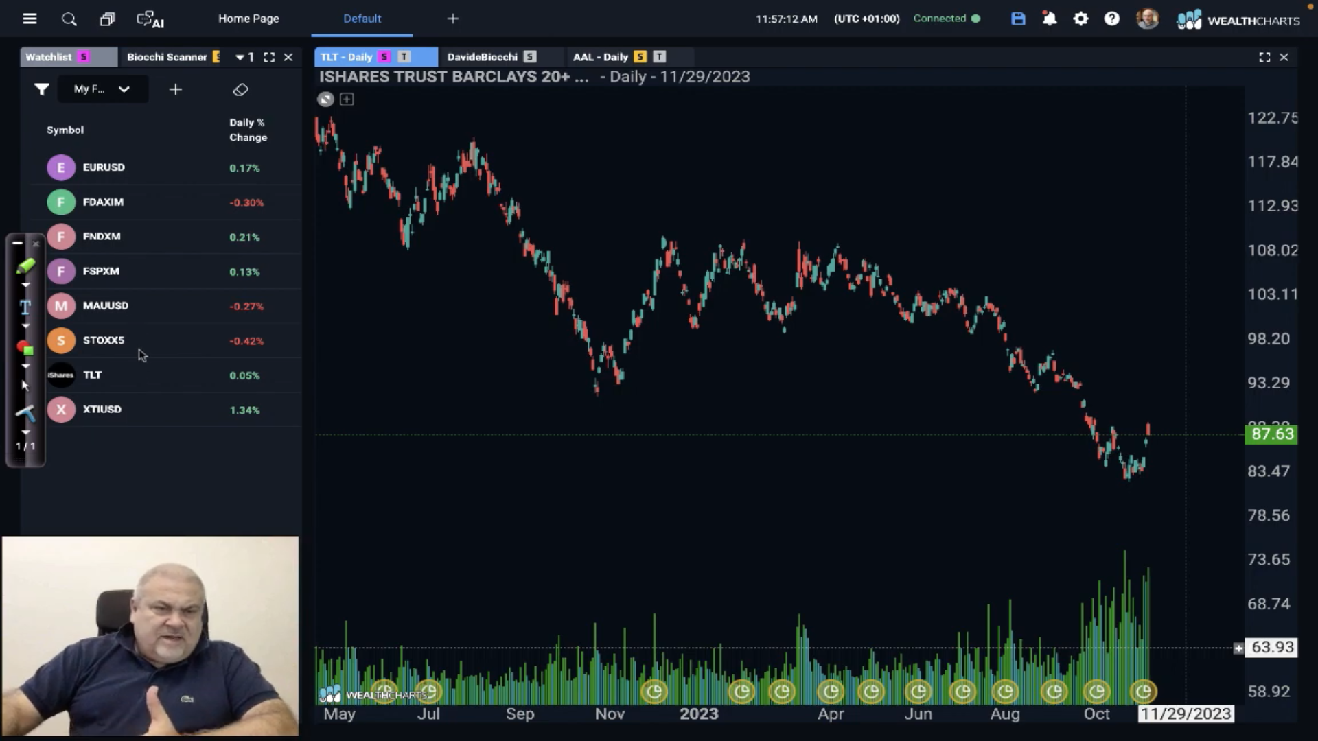Open the EURUSD watchlist row
1318x741 pixels.
165,167
